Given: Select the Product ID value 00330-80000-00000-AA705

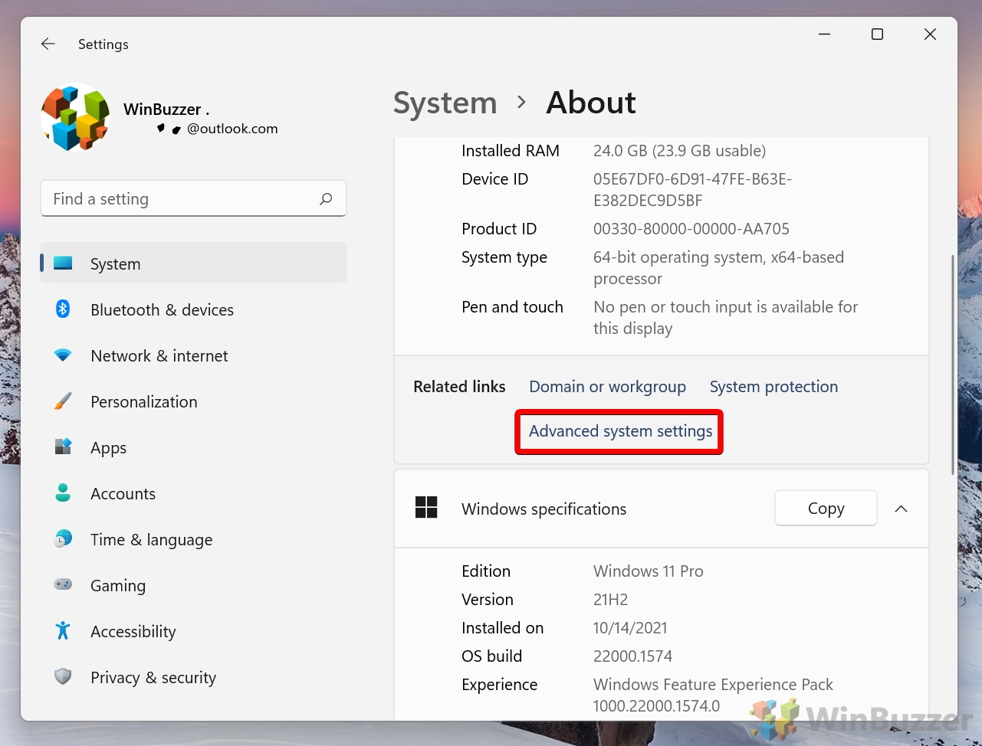Looking at the screenshot, I should (691, 229).
